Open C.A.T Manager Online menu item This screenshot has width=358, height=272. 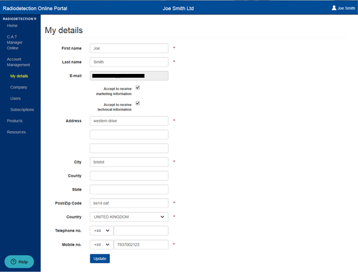[14, 43]
